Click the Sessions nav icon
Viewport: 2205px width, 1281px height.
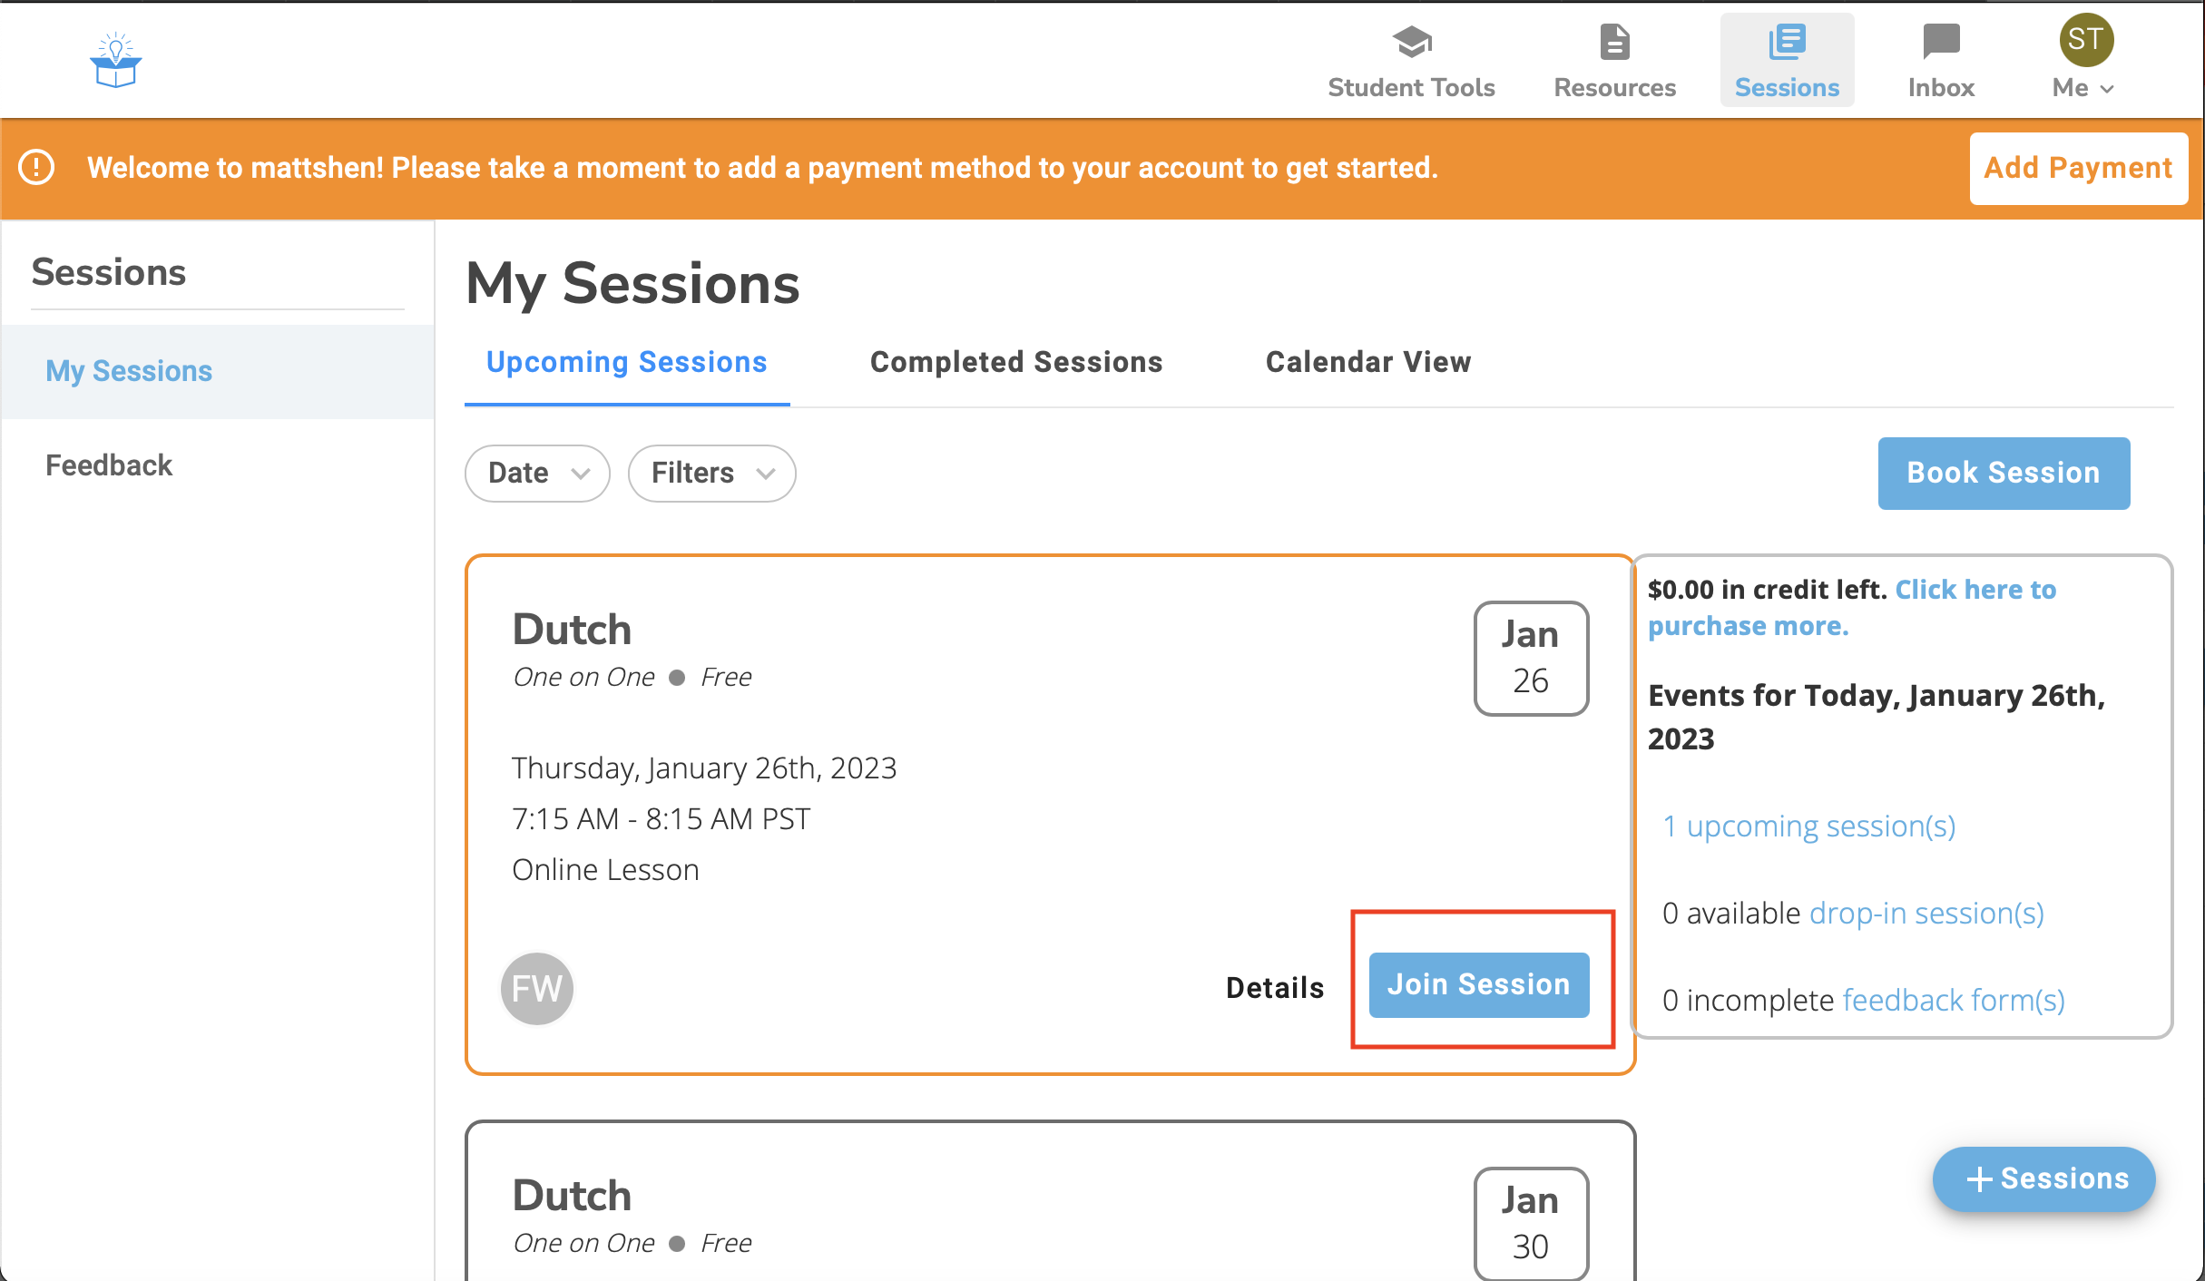[x=1787, y=42]
